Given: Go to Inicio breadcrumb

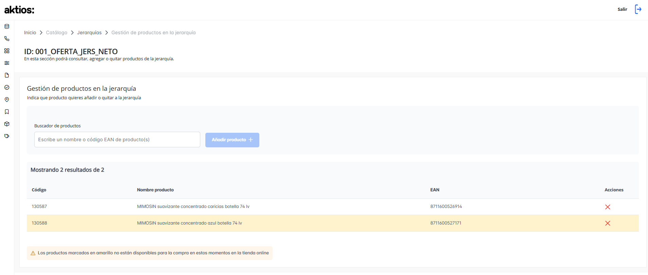Looking at the screenshot, I should (x=30, y=33).
